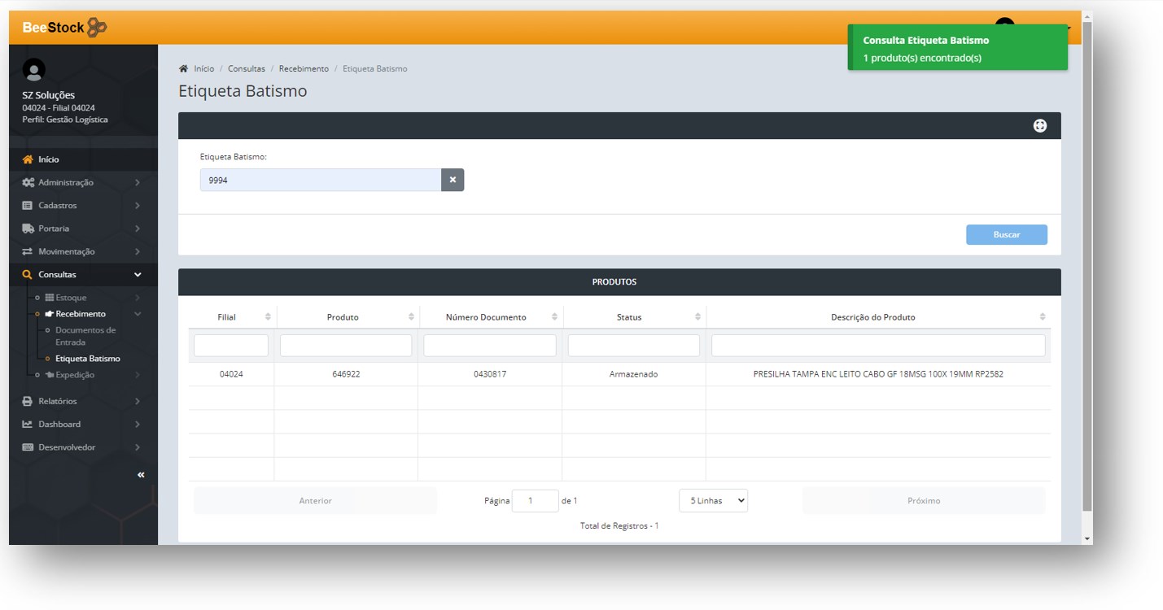
Task: Go to Início in sidebar
Action: (x=49, y=159)
